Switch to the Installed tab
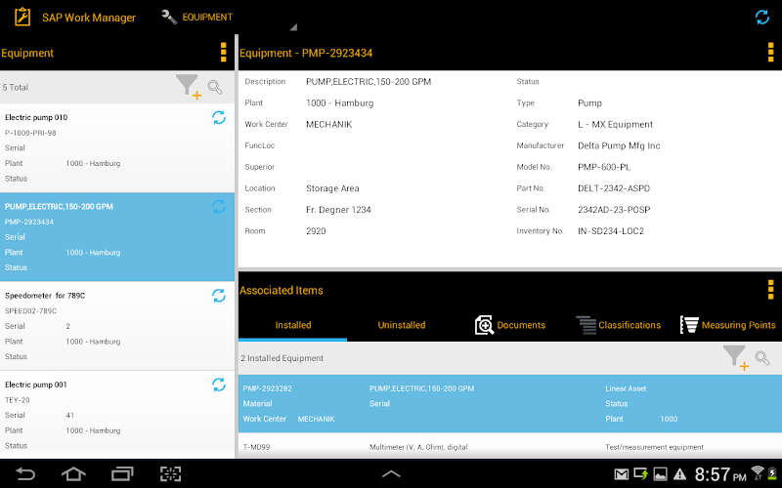This screenshot has width=782, height=488. [292, 325]
